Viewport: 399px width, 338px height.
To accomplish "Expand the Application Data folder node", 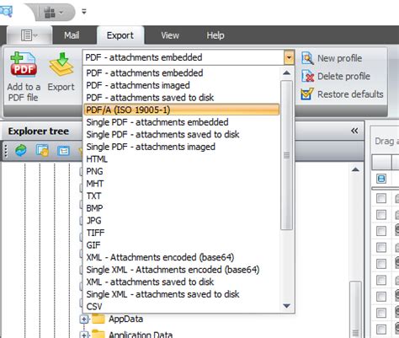I will (84, 335).
